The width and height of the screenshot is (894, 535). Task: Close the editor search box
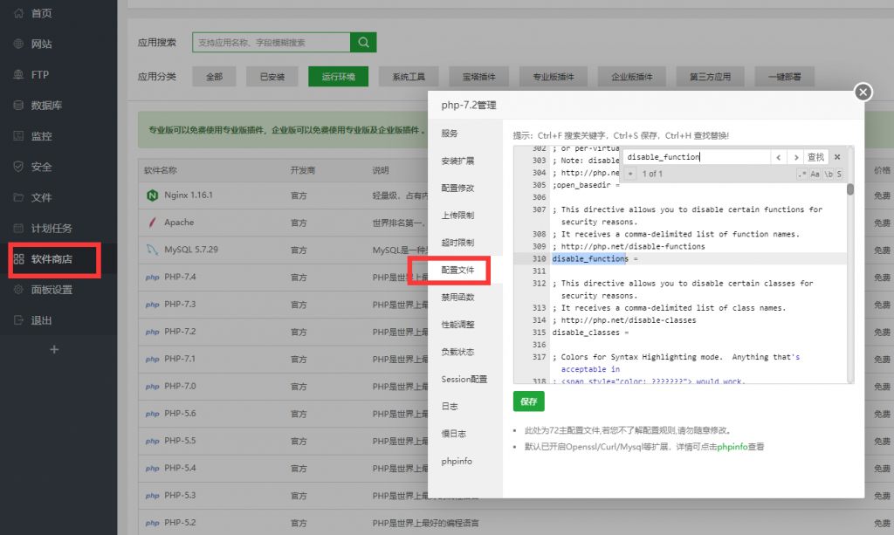coord(836,157)
